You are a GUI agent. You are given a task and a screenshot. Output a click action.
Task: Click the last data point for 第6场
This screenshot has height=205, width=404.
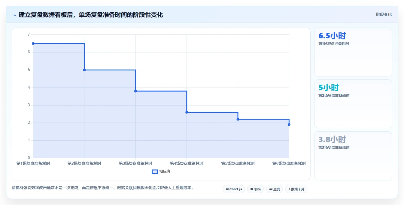289,124
